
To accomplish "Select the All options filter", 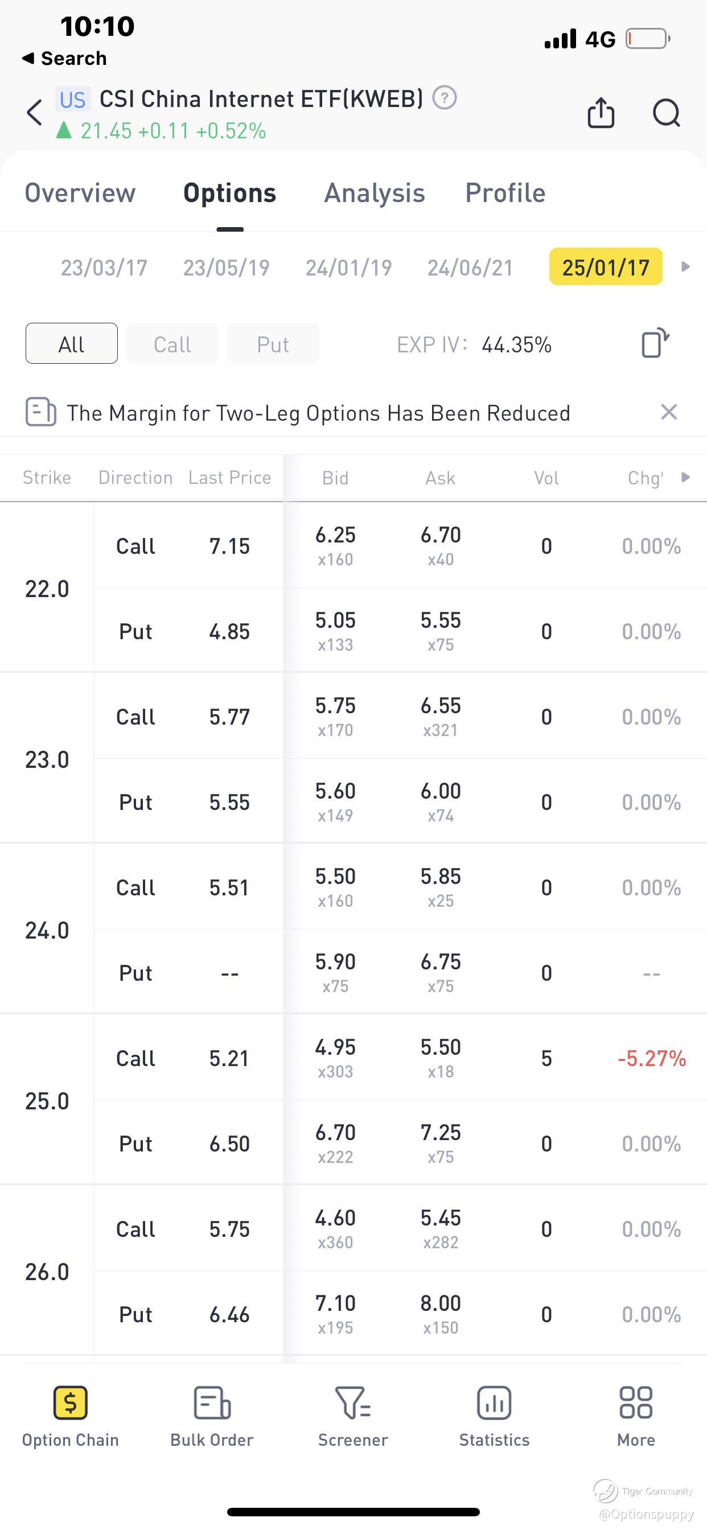I will click(71, 343).
